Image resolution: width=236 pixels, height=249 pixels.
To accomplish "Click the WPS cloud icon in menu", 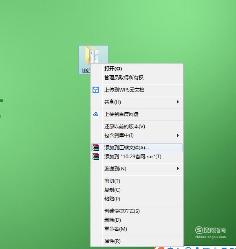I will point(96,90).
